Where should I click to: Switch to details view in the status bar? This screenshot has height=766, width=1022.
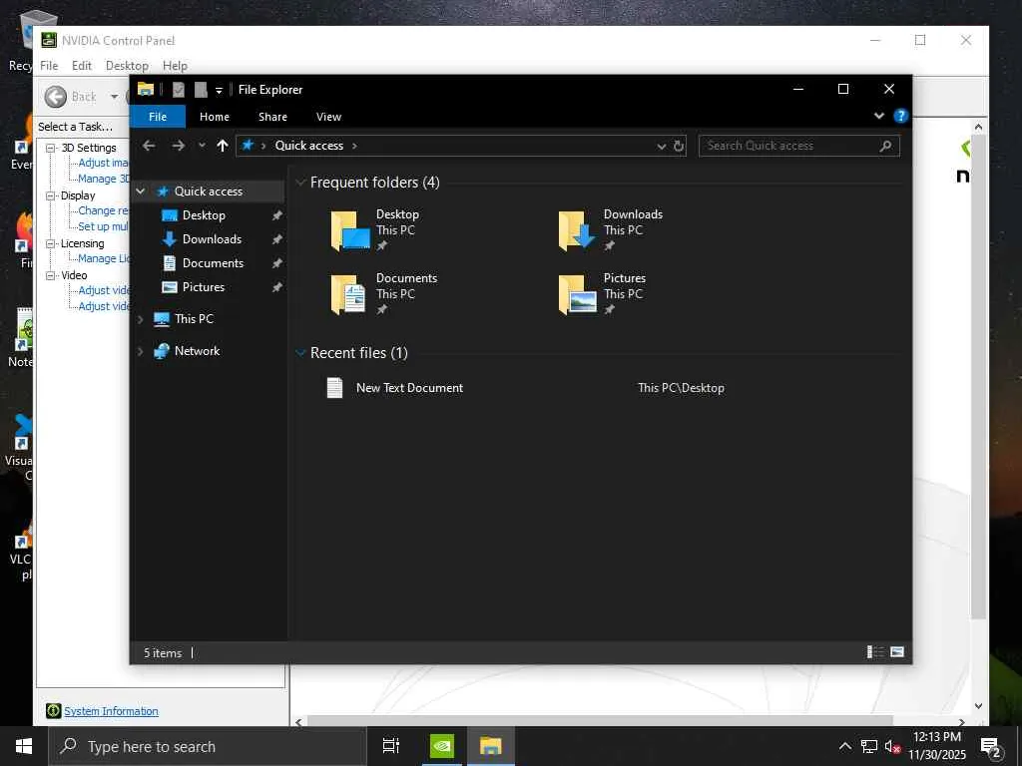pos(875,652)
